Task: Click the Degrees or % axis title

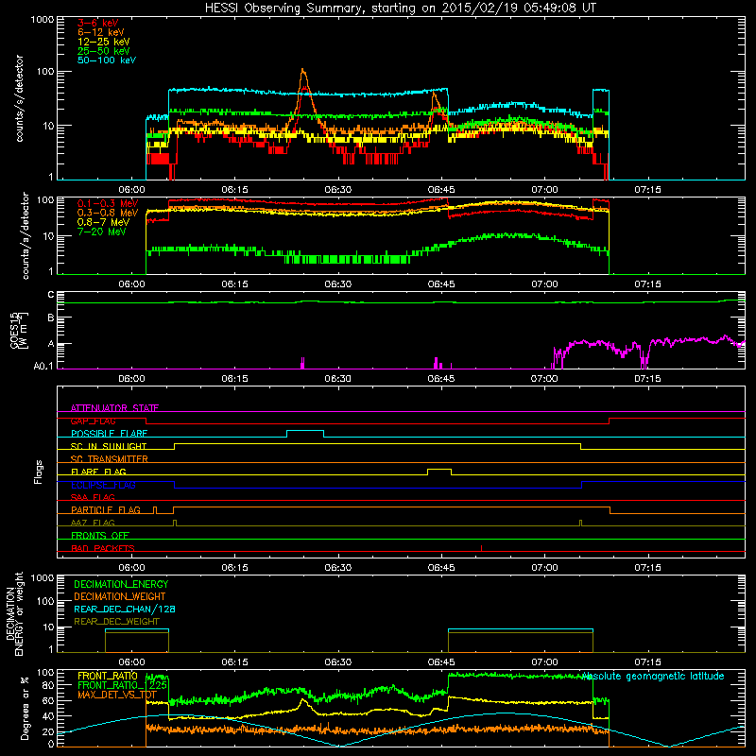Action: point(25,708)
